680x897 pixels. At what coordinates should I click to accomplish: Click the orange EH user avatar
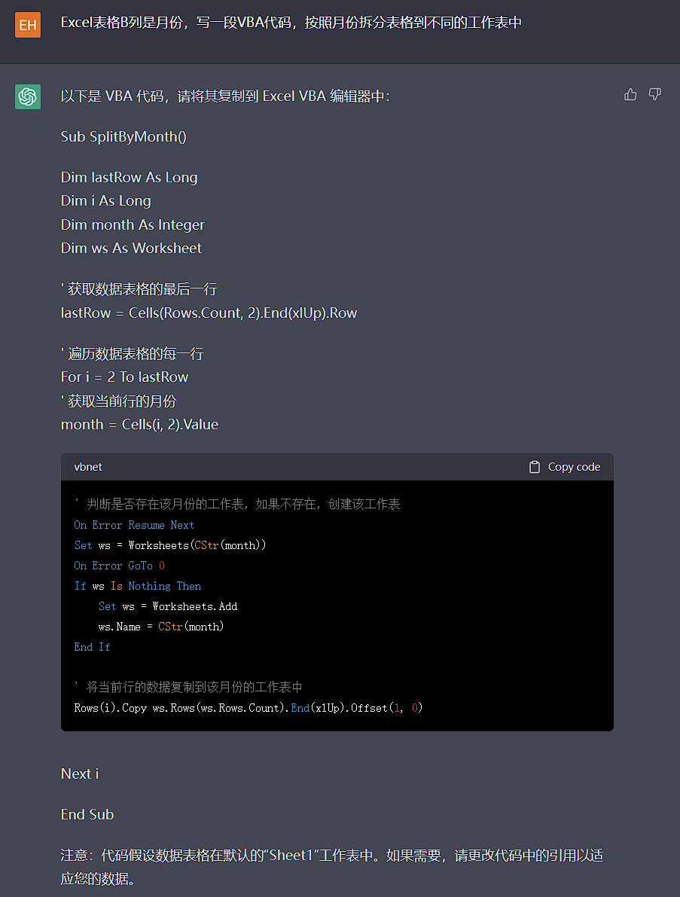(28, 25)
